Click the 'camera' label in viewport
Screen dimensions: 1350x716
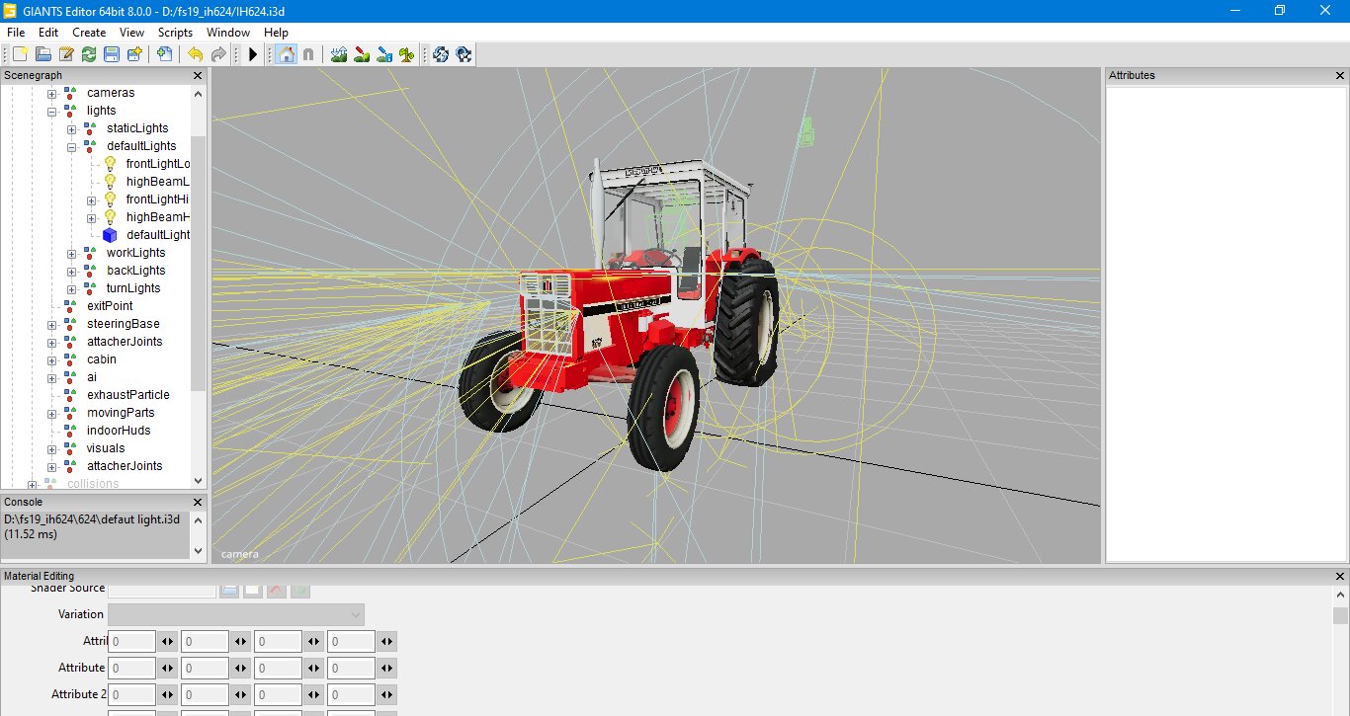coord(239,554)
